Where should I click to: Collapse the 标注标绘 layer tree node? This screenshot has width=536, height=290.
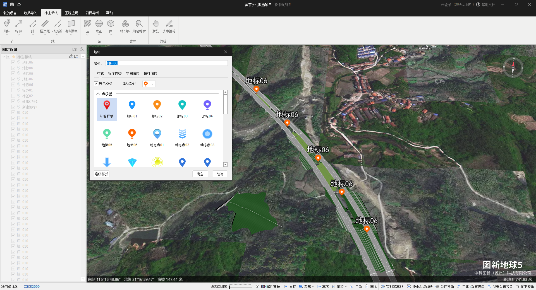4,57
